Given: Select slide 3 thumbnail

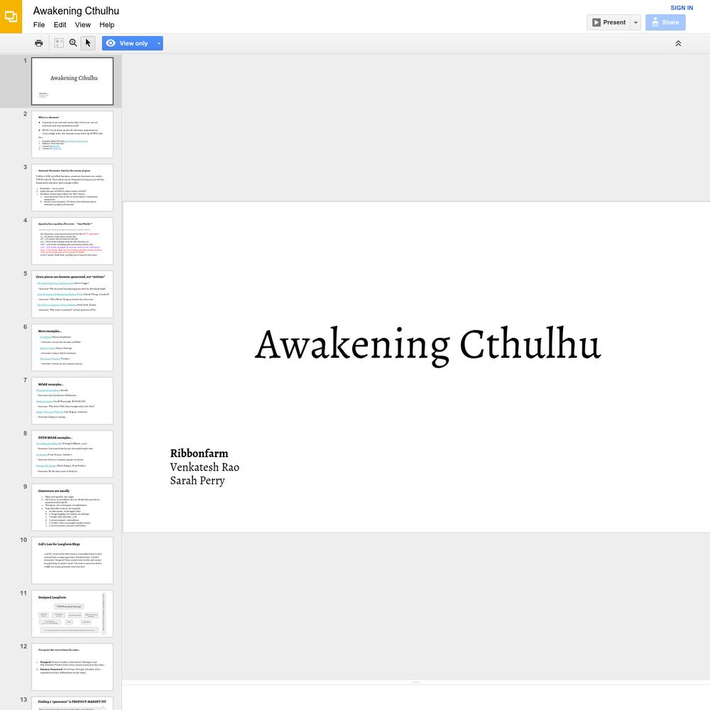Looking at the screenshot, I should tap(72, 187).
